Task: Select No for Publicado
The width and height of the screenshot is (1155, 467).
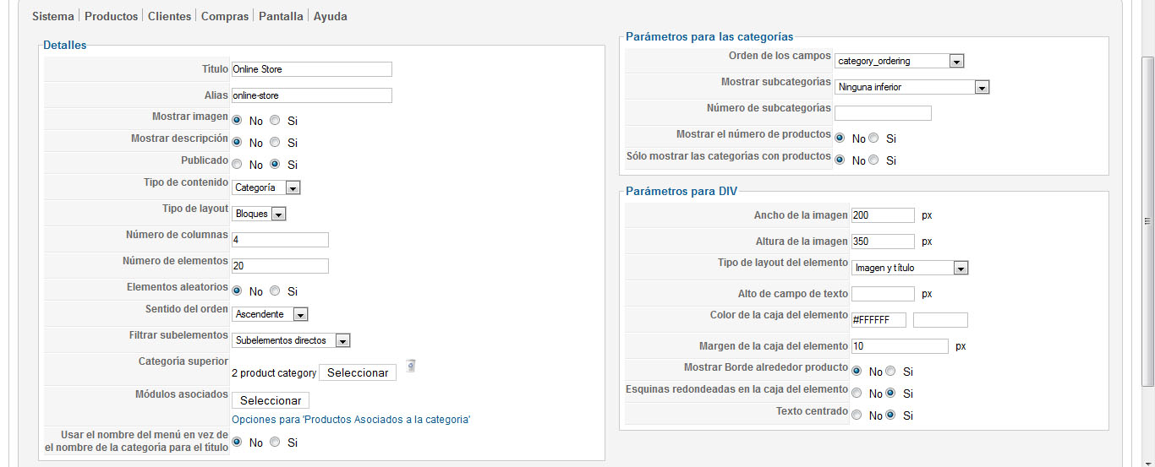Action: 238,164
